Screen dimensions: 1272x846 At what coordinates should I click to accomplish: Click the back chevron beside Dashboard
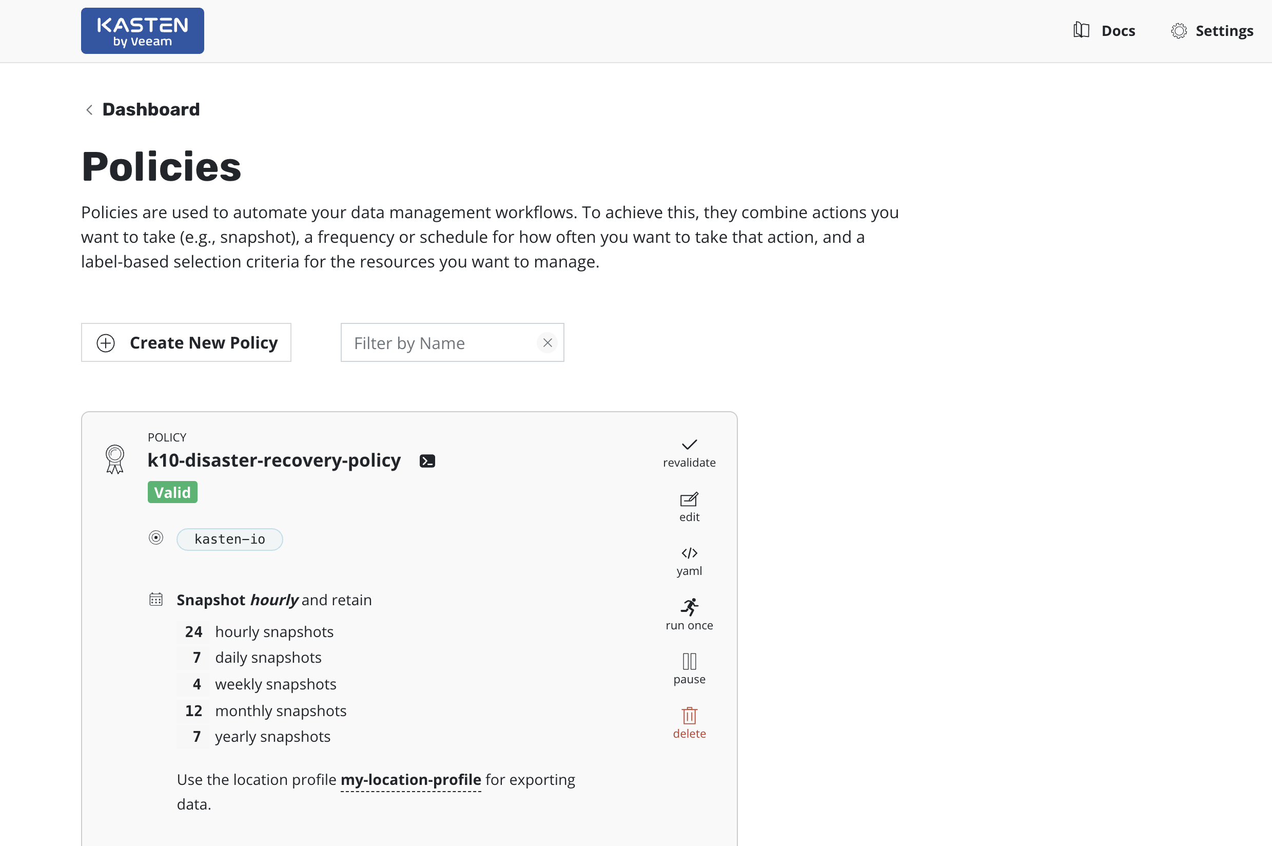coord(89,110)
